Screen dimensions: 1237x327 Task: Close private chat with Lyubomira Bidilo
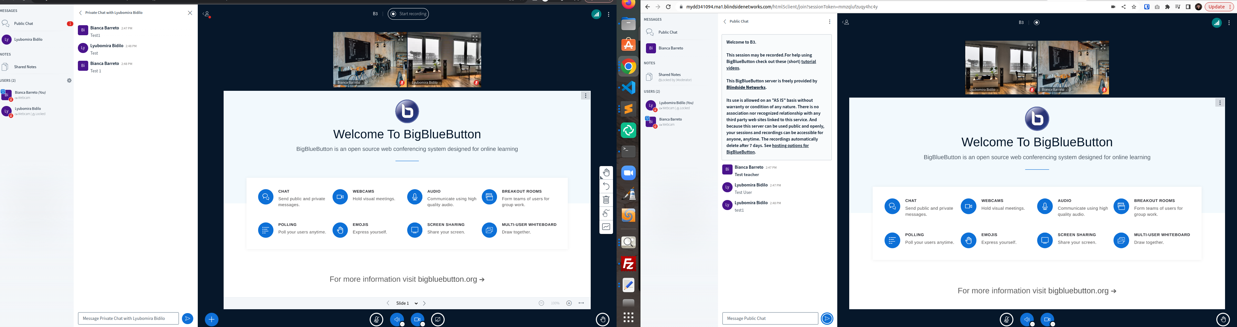(x=190, y=13)
